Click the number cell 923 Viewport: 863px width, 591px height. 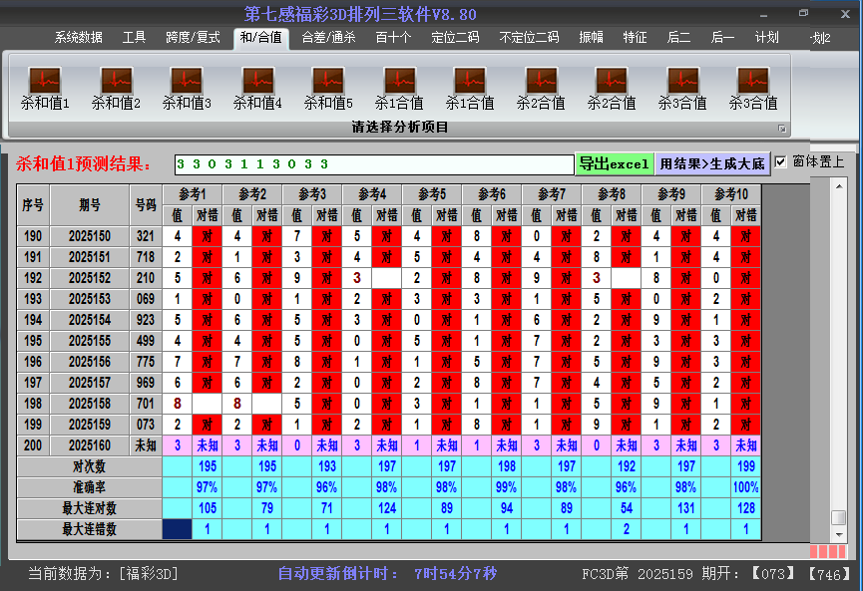tap(146, 320)
